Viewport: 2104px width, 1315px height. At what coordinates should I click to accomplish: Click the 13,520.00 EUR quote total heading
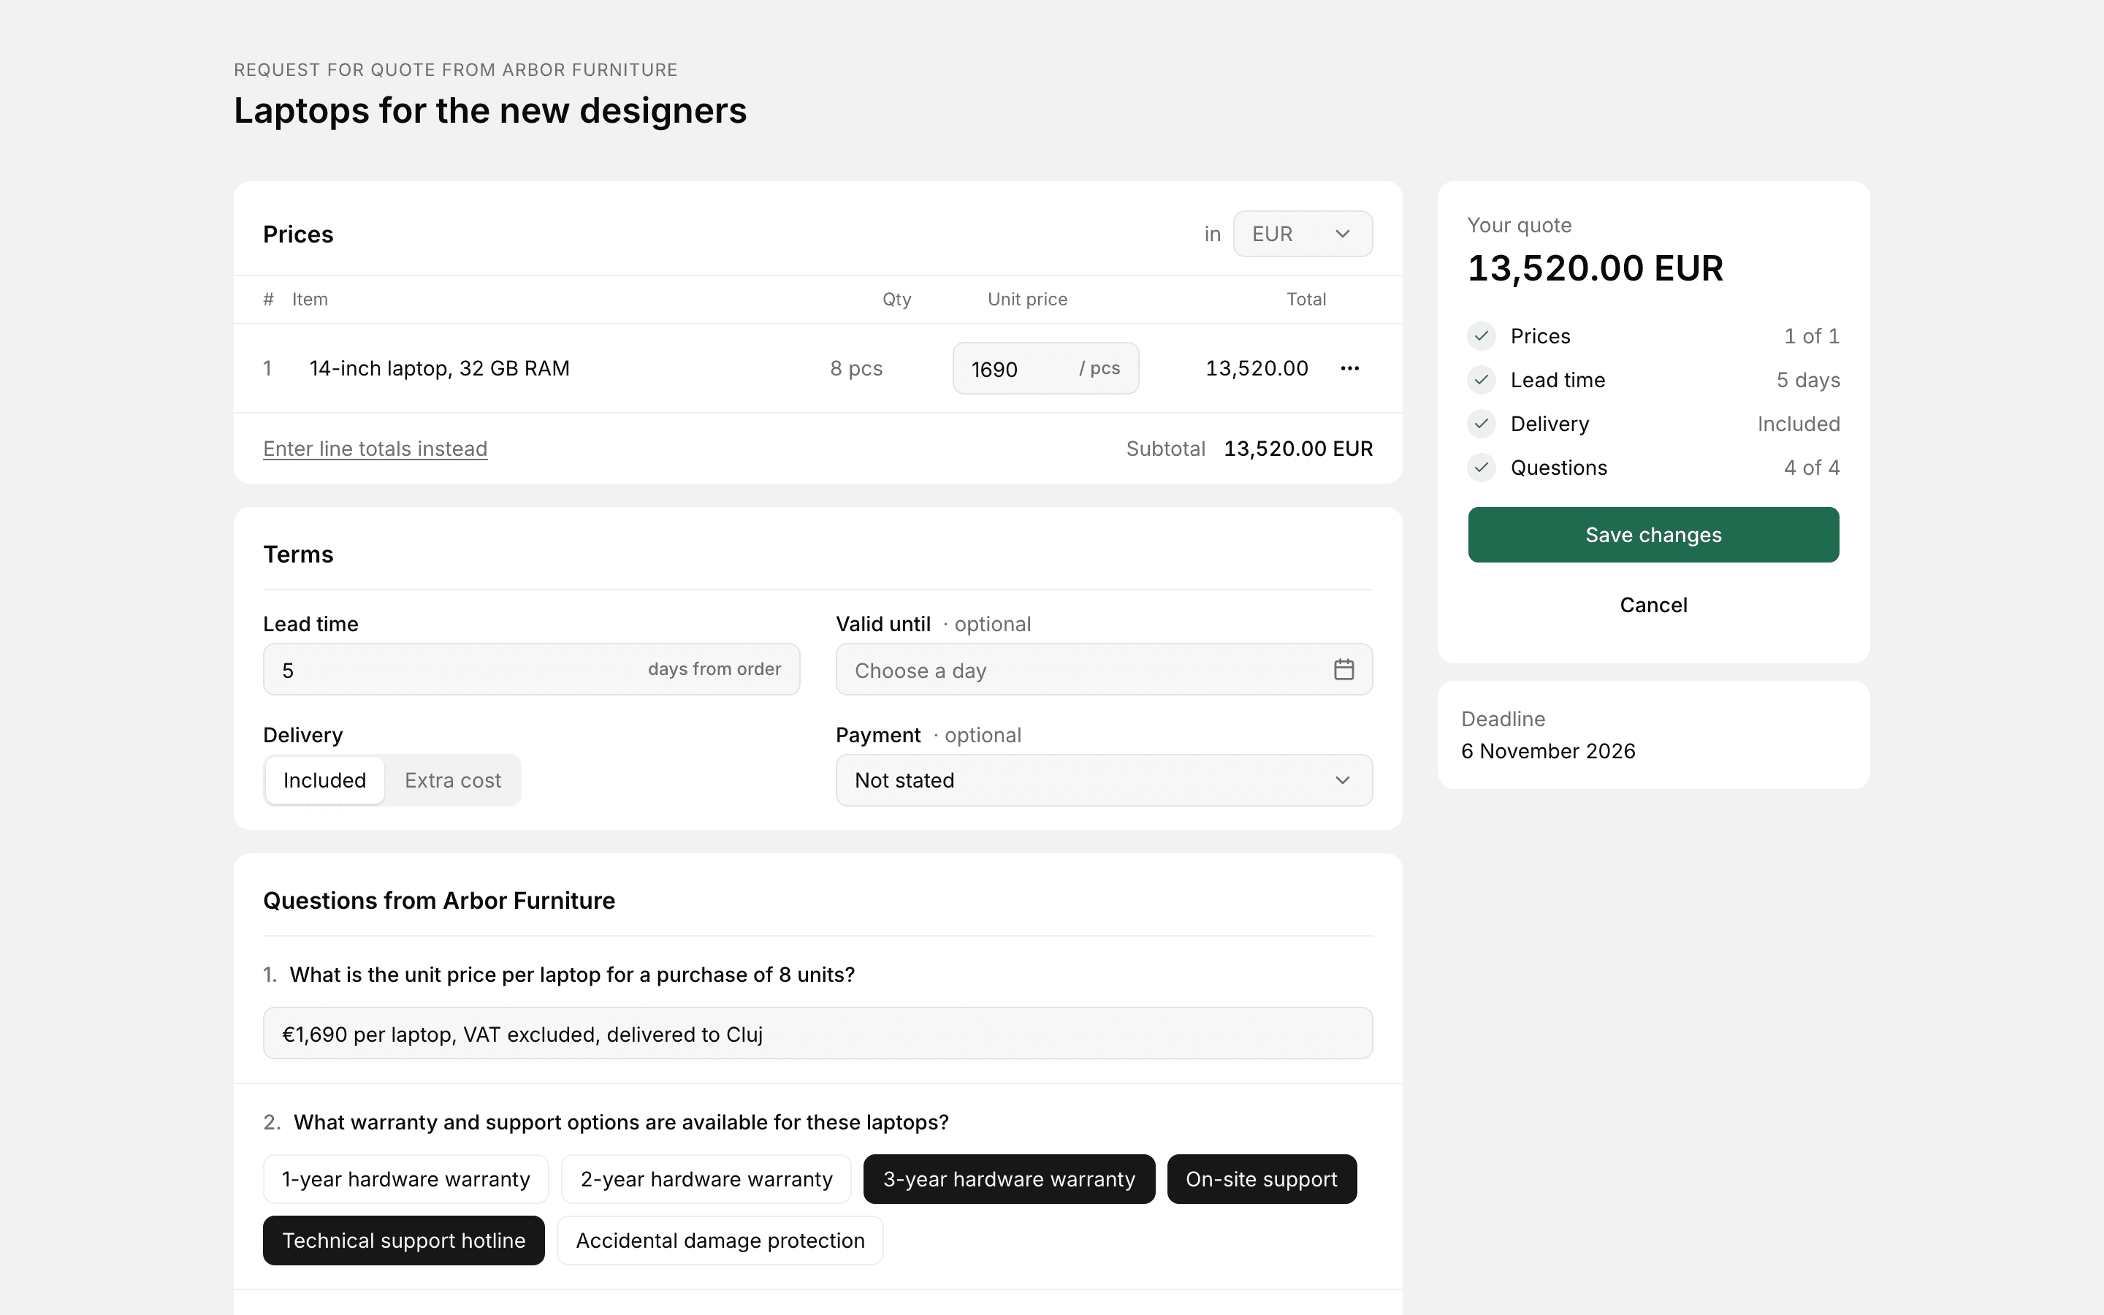click(1596, 269)
